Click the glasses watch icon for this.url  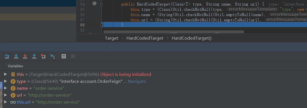click(13, 102)
